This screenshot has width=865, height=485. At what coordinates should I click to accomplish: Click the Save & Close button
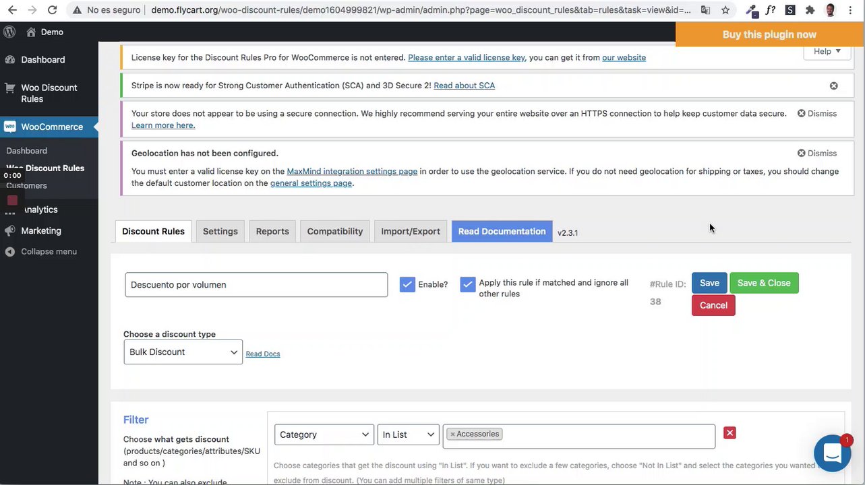point(764,283)
